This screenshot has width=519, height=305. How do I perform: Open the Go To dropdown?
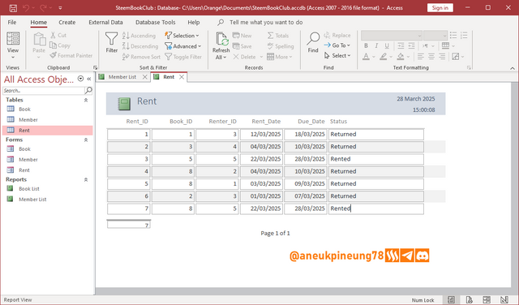[x=337, y=45]
